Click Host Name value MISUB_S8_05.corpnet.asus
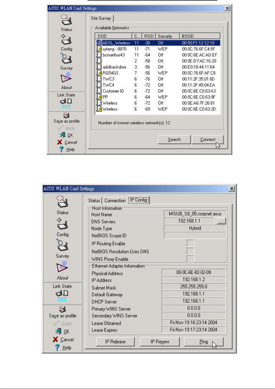 tap(195, 214)
